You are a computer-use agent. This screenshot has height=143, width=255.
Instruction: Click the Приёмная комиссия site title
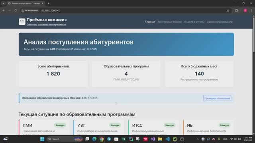point(47,19)
